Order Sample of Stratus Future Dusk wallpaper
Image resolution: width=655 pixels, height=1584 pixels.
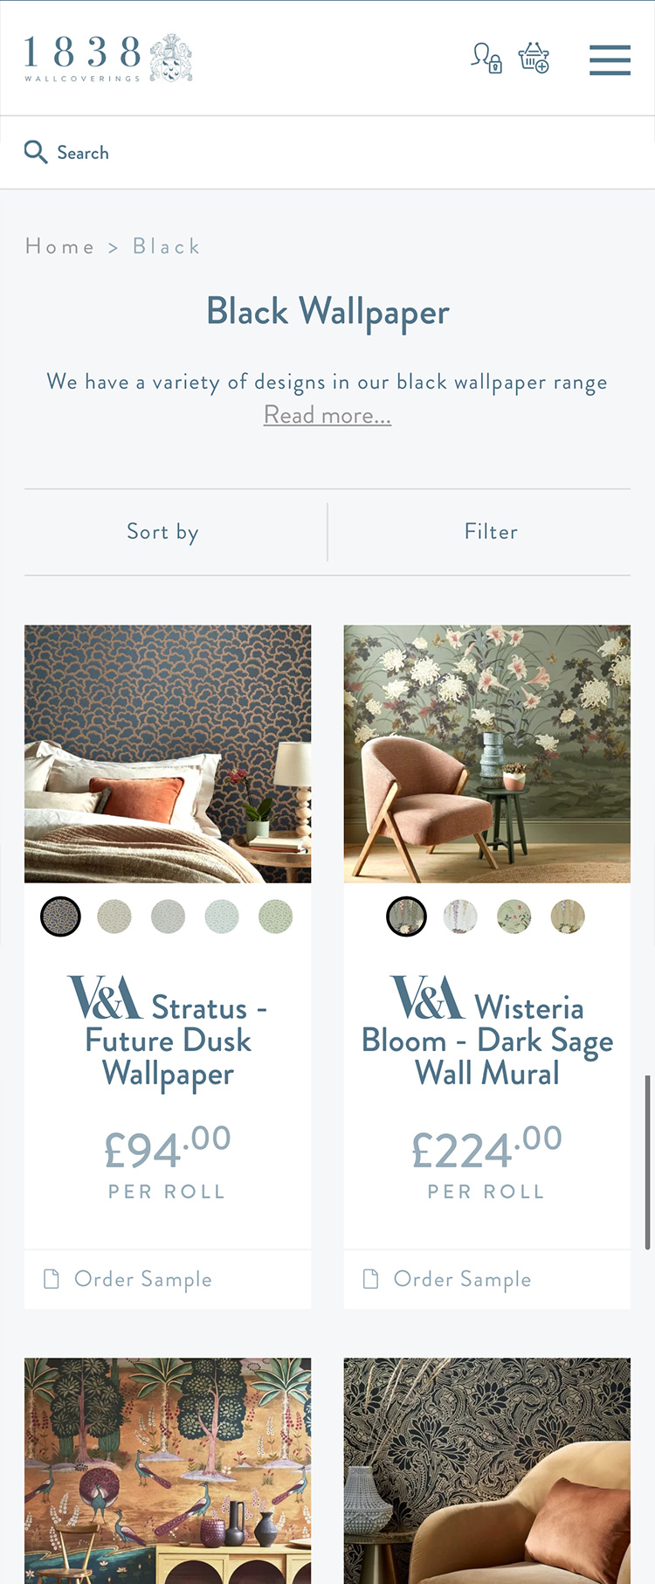pos(143,1279)
